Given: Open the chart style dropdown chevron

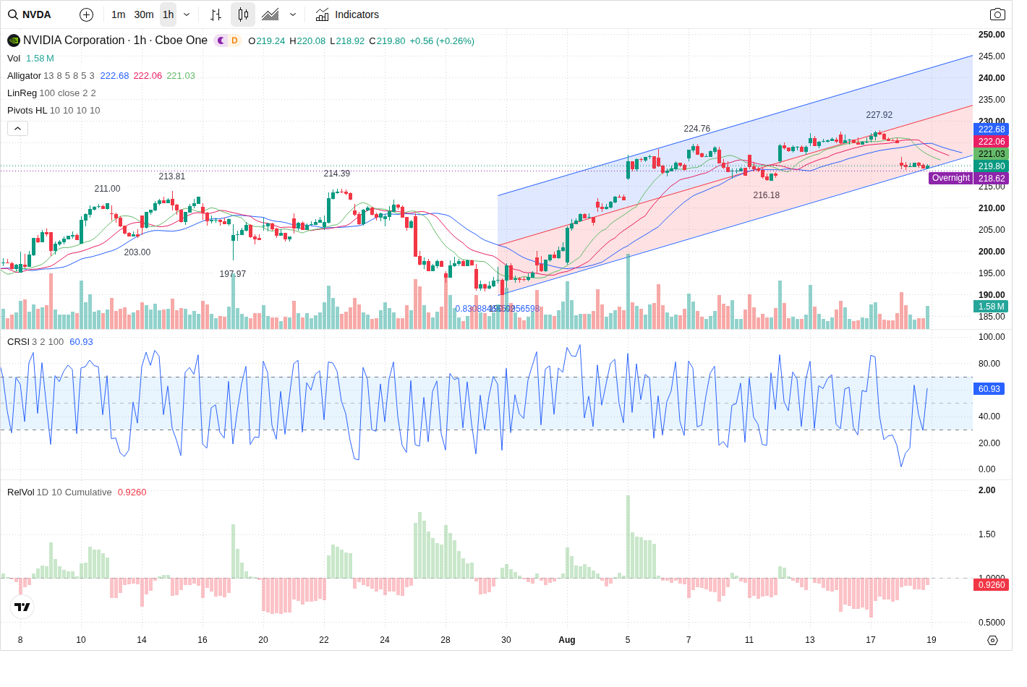Looking at the screenshot, I should click(293, 14).
